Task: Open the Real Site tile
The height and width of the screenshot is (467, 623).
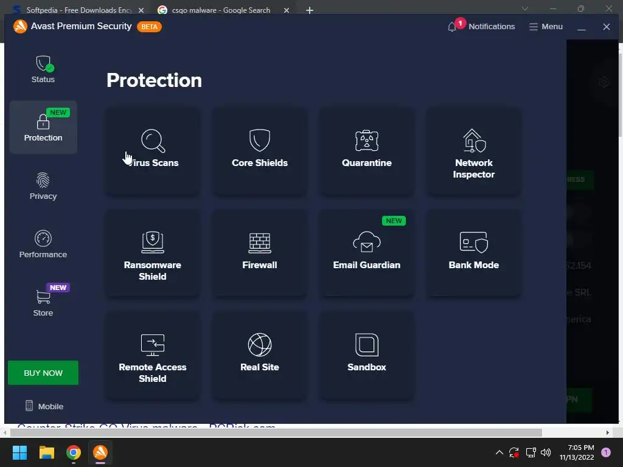Action: coord(259,355)
